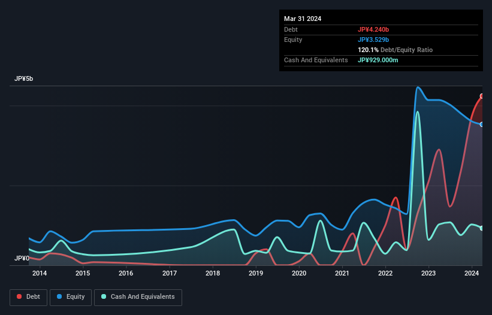Click the JP¥3.529b equity value
The width and height of the screenshot is (492, 315).
tap(373, 40)
